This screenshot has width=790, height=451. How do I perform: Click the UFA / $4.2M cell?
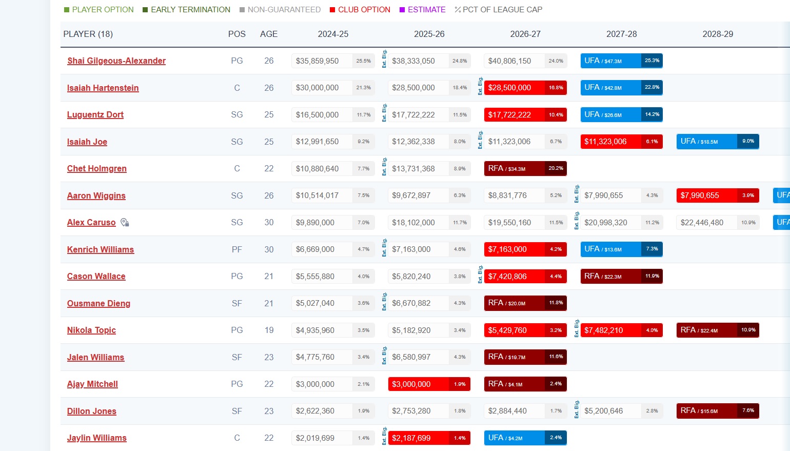[x=525, y=438]
